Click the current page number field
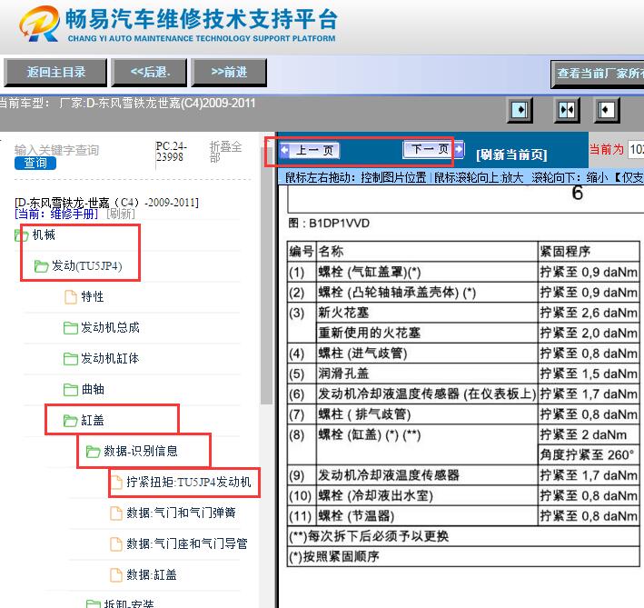Image resolution: width=644 pixels, height=608 pixels. pyautogui.click(x=636, y=149)
